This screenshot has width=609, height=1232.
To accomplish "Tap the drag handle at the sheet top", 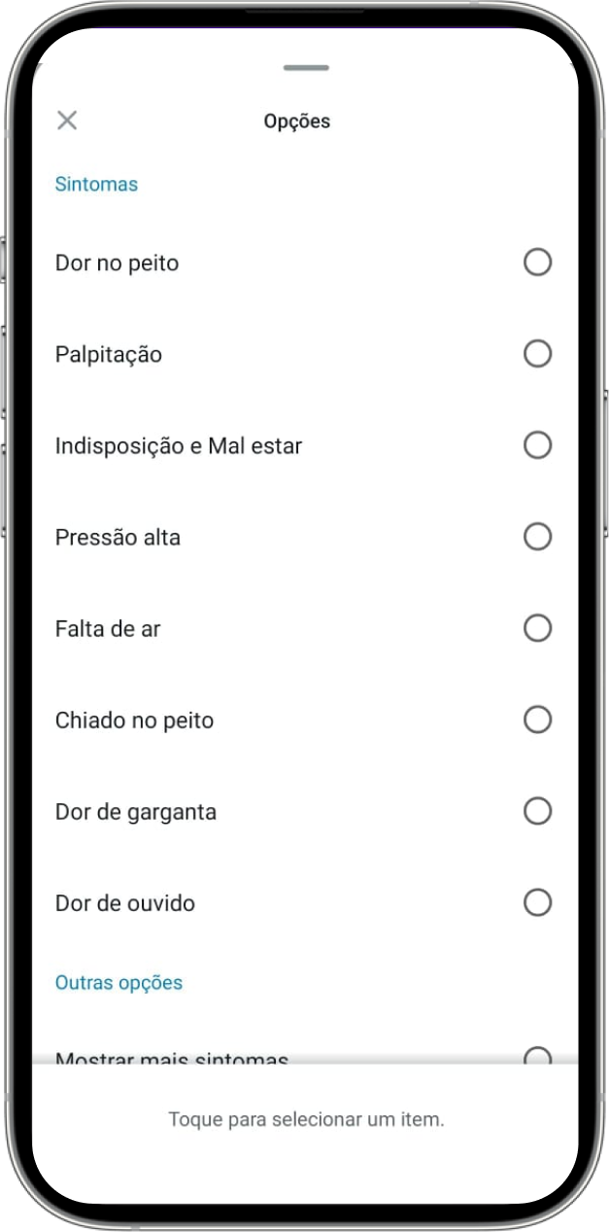I will (306, 68).
